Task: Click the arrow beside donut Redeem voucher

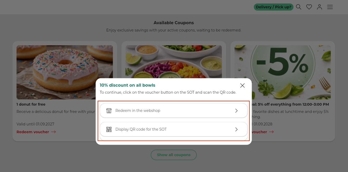Action: click(53, 132)
